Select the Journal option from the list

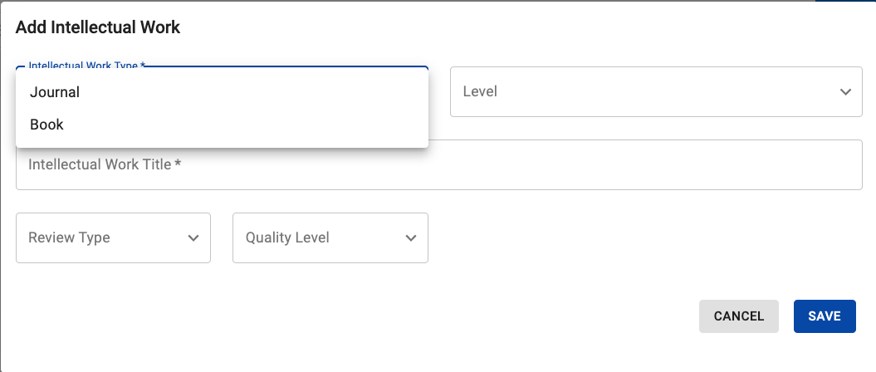click(55, 92)
